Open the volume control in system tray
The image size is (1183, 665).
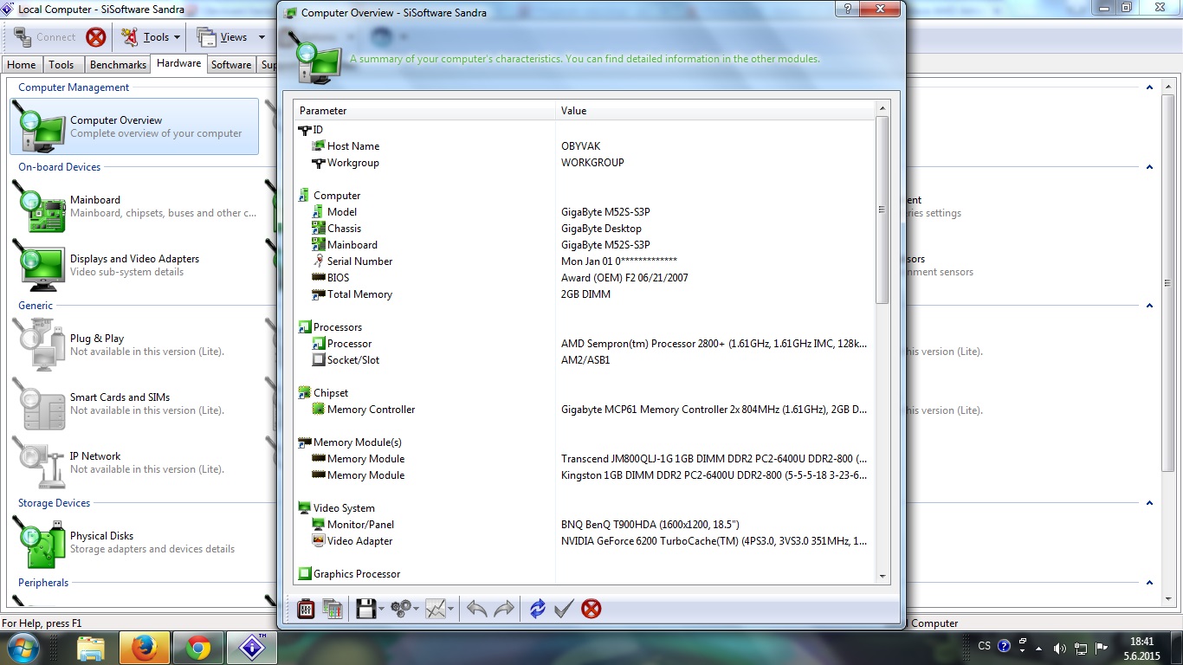coord(1060,647)
